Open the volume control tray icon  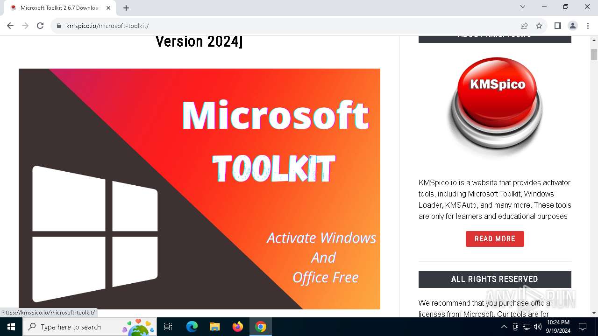[x=538, y=327]
